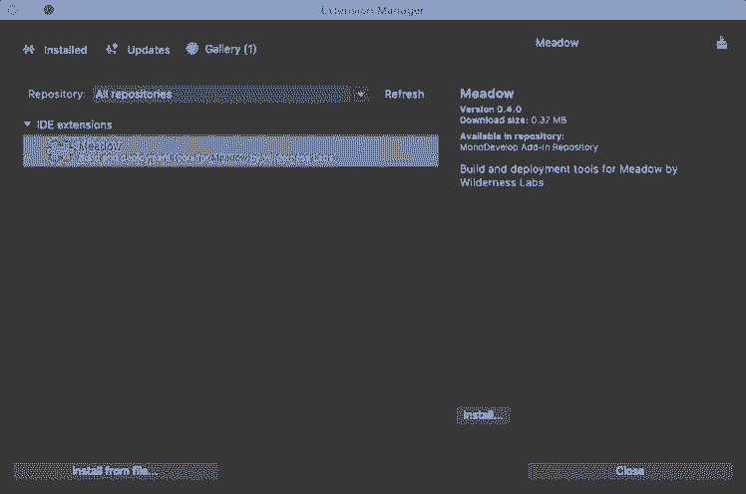Open the All repositories dropdown arrow
746x494 pixels.
361,94
